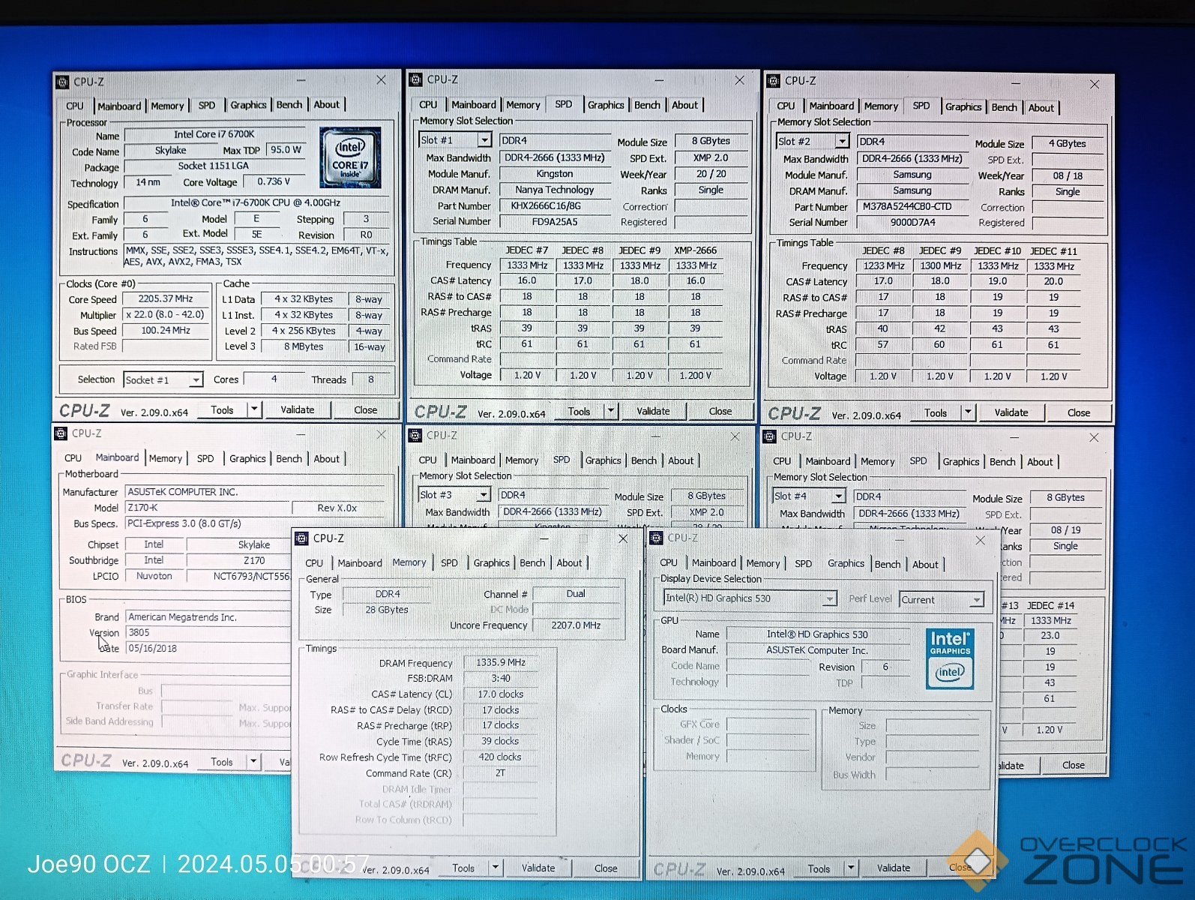Expand Tools arrow in Graphics window
The height and width of the screenshot is (900, 1195).
[851, 868]
